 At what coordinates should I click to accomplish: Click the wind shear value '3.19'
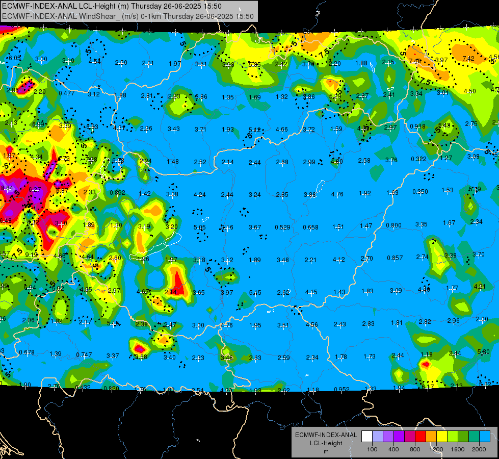click(x=144, y=226)
